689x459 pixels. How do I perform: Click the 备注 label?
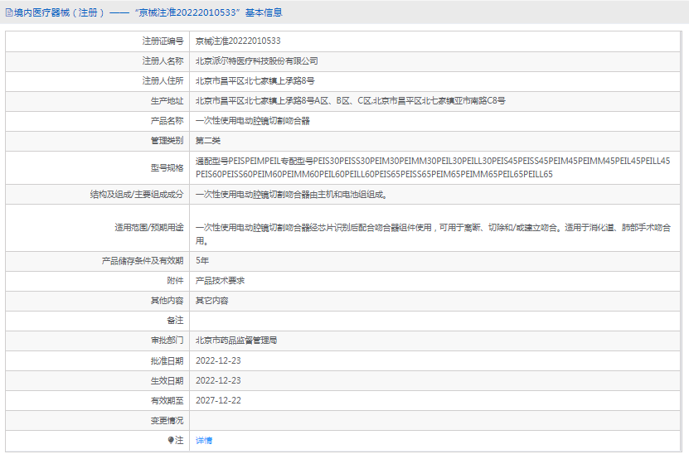(x=175, y=321)
